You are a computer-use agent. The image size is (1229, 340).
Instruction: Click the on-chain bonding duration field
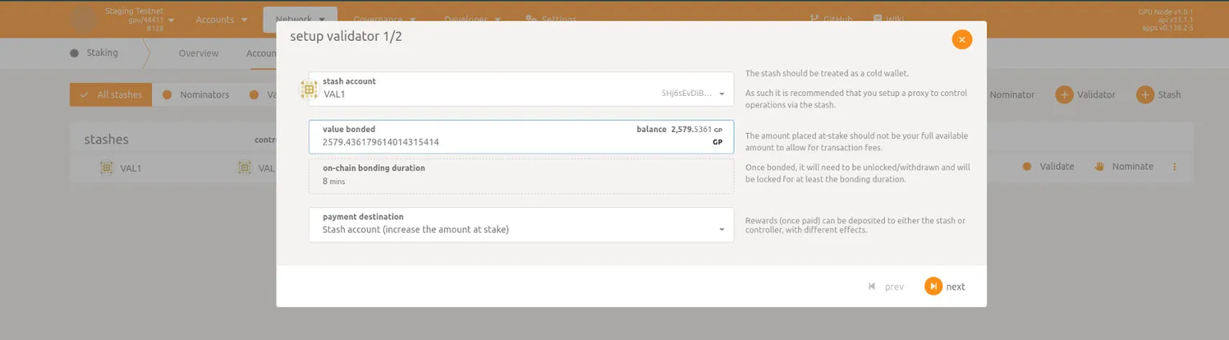click(x=521, y=175)
